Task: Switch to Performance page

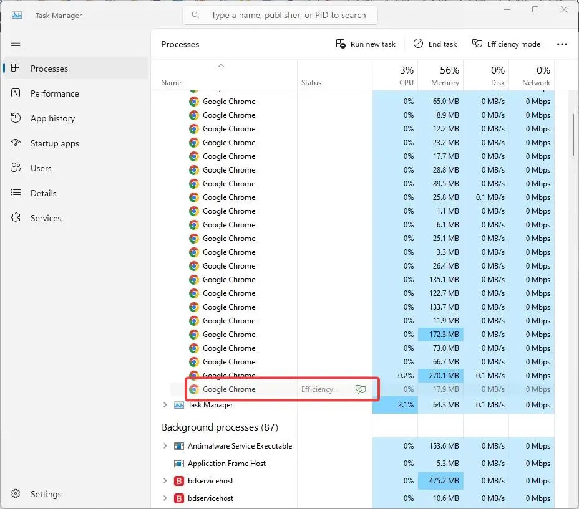Action: pos(77,93)
